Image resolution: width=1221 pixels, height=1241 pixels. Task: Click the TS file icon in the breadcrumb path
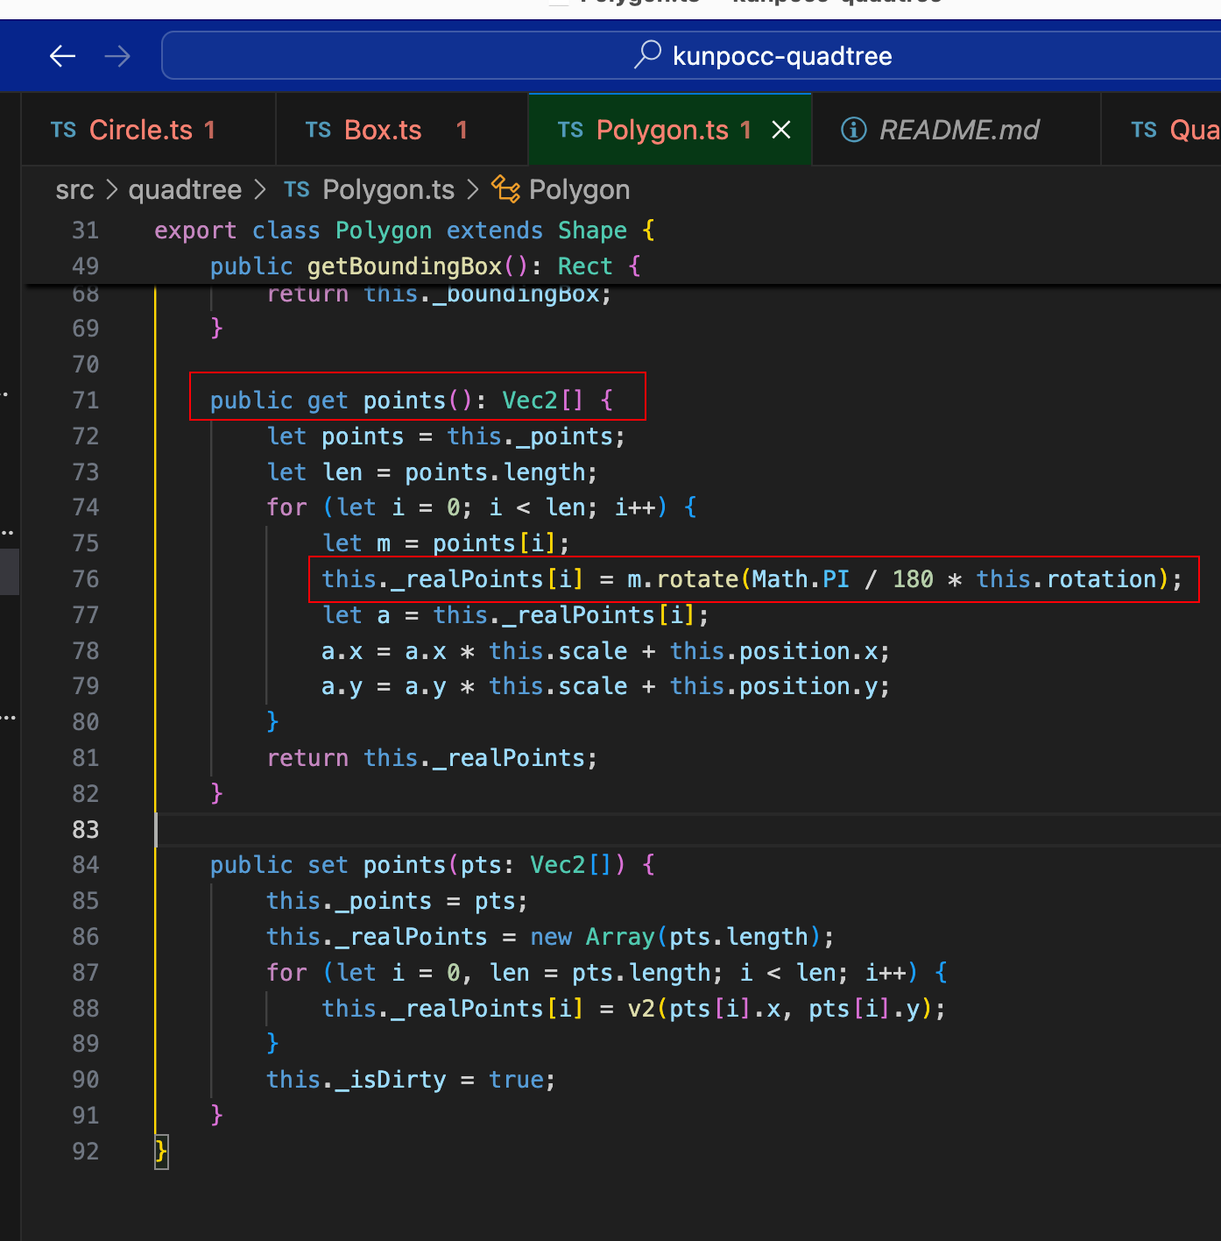click(296, 189)
